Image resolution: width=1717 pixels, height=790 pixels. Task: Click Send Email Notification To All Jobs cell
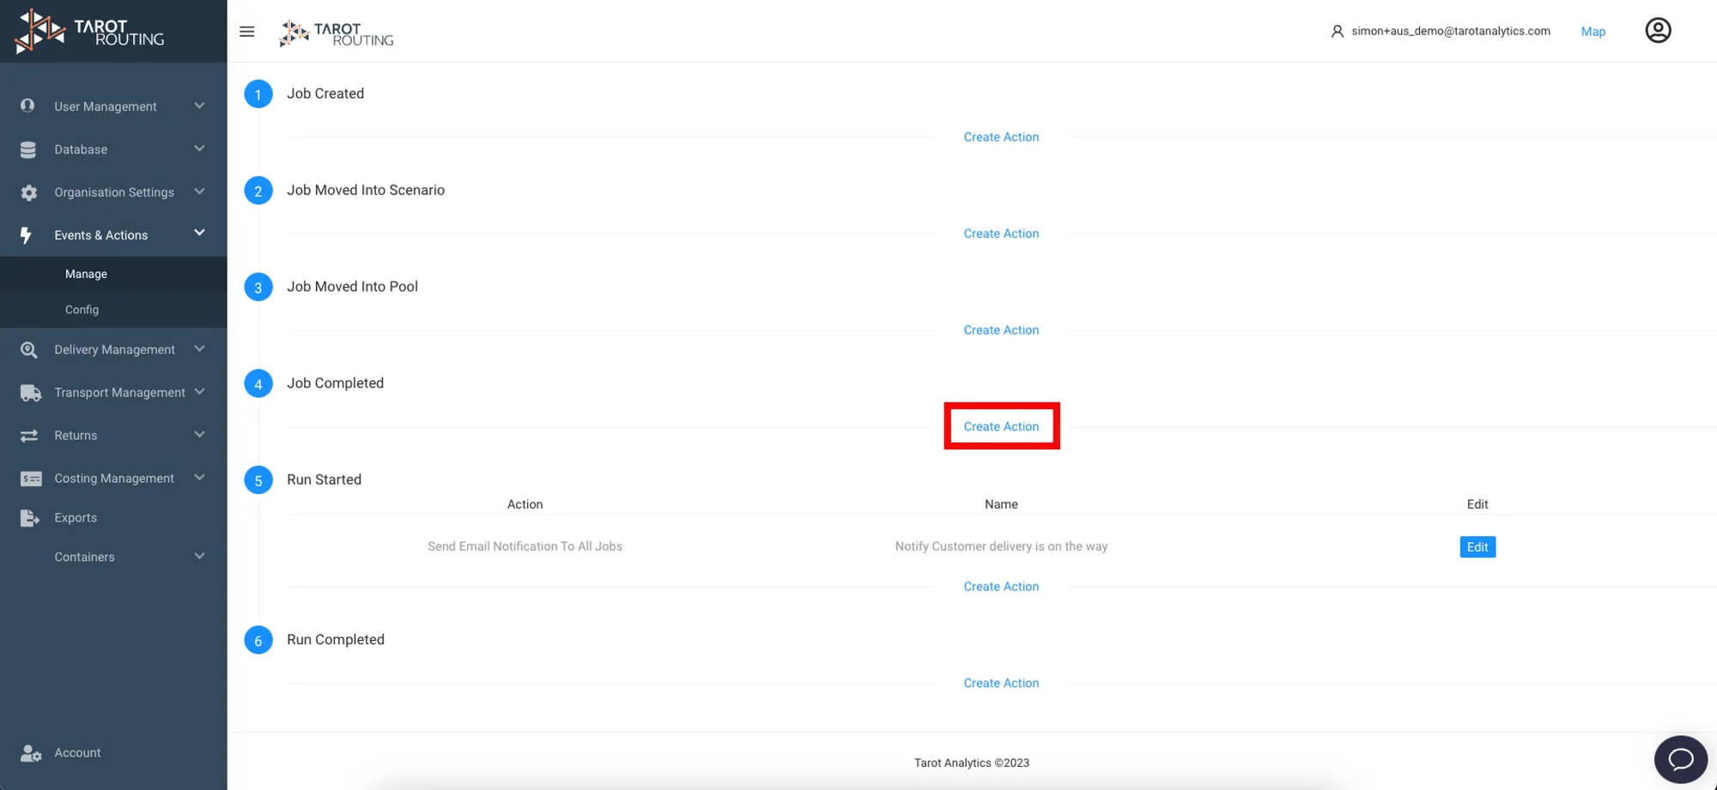tap(525, 546)
